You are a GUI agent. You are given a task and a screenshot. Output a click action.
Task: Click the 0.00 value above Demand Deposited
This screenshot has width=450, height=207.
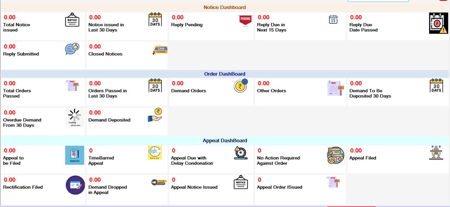tap(95, 112)
